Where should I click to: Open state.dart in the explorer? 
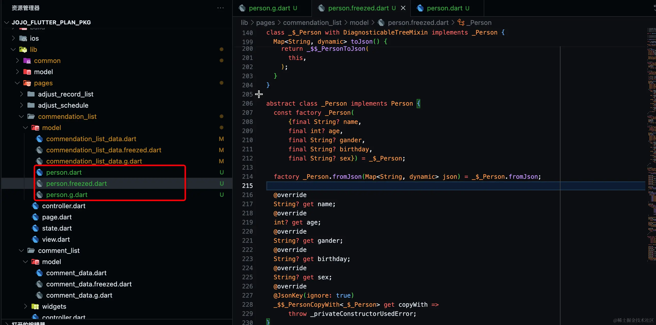click(x=57, y=228)
